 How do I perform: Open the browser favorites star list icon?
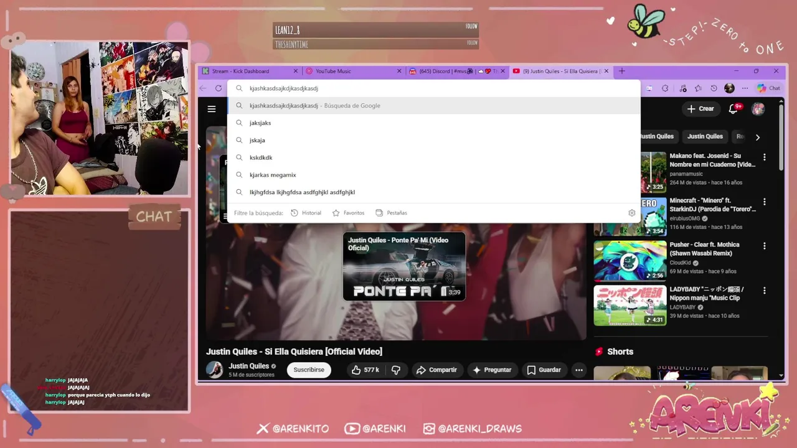pyautogui.click(x=698, y=88)
